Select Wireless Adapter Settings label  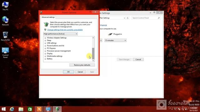click(x=57, y=38)
